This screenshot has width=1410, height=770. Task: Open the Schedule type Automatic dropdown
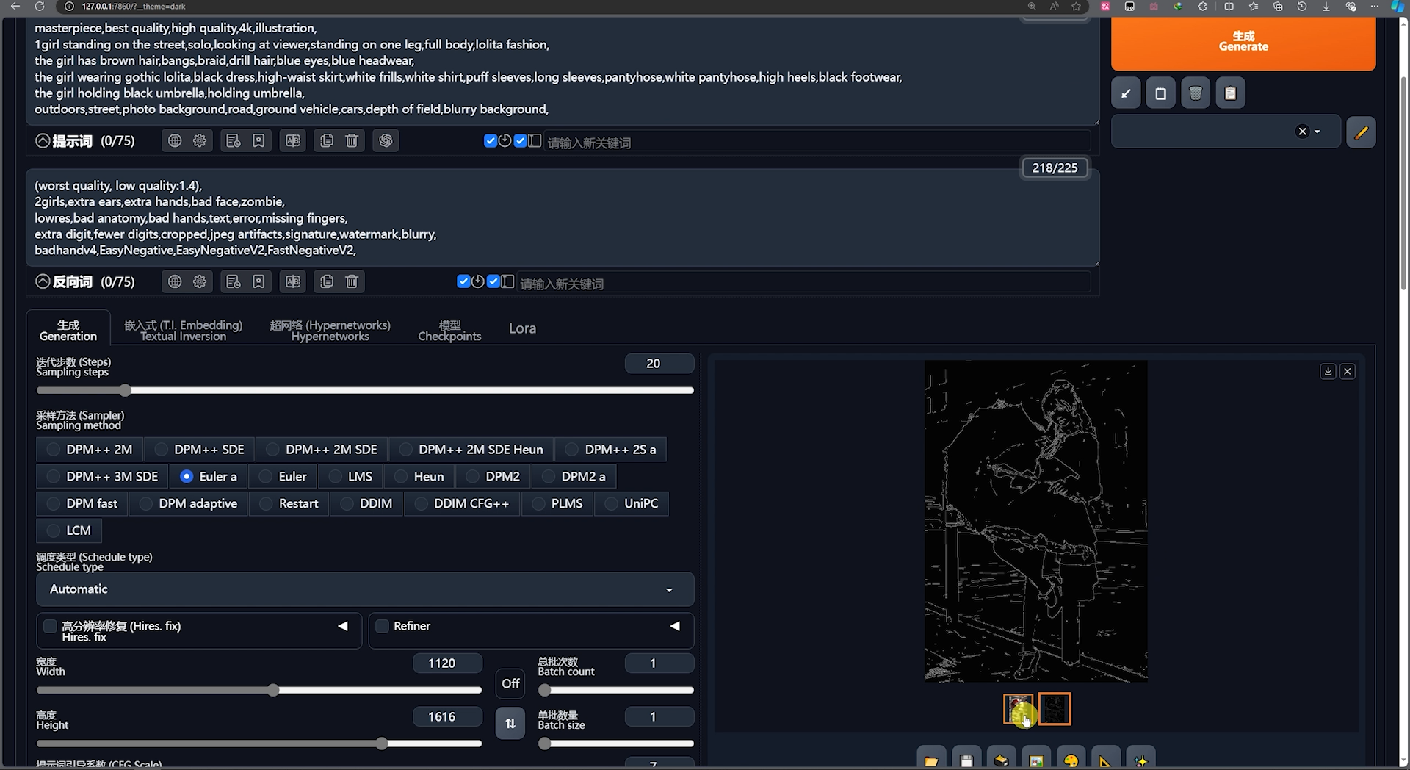coord(365,589)
